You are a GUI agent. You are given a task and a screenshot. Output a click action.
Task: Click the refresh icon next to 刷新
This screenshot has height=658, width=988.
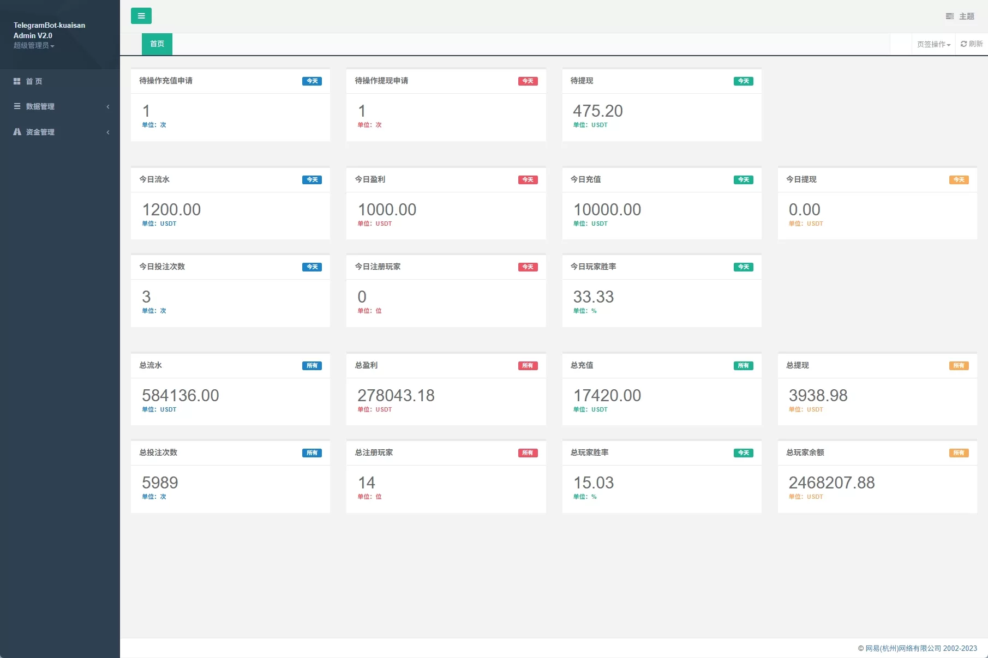pos(963,44)
